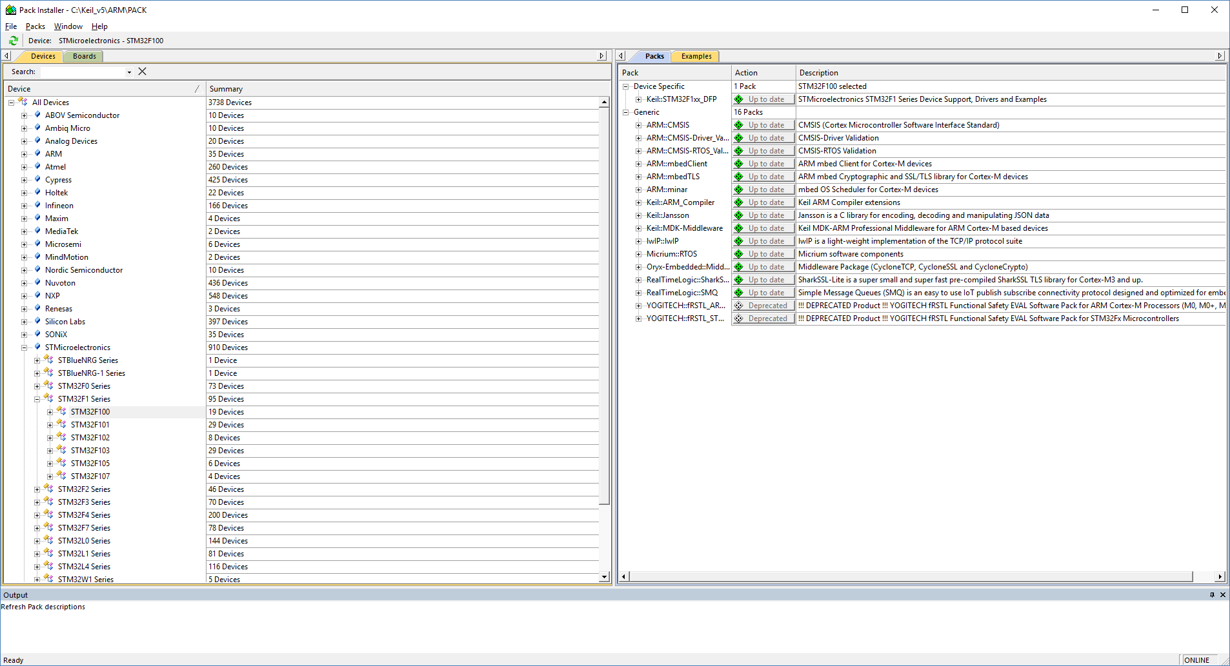The width and height of the screenshot is (1230, 666).
Task: Click the NXP vendor diamond icon
Action: point(37,295)
